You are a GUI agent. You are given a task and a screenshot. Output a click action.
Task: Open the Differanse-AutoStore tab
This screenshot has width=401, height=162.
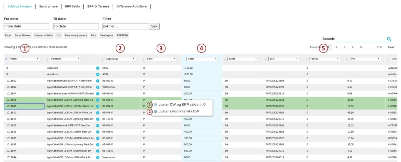131,6
